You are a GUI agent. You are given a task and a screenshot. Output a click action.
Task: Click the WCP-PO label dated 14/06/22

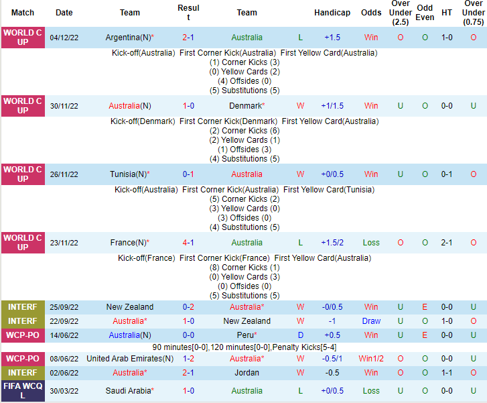pos(23,335)
